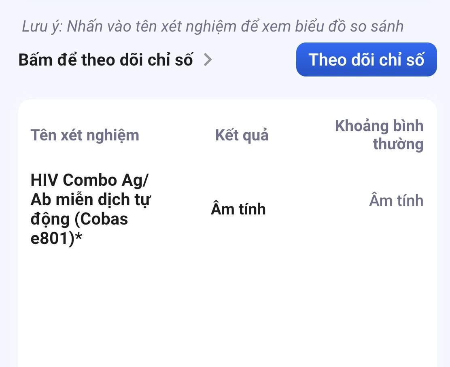The width and height of the screenshot is (450, 367).
Task: Tap the bold Âm tính result value
Action: [x=238, y=209]
